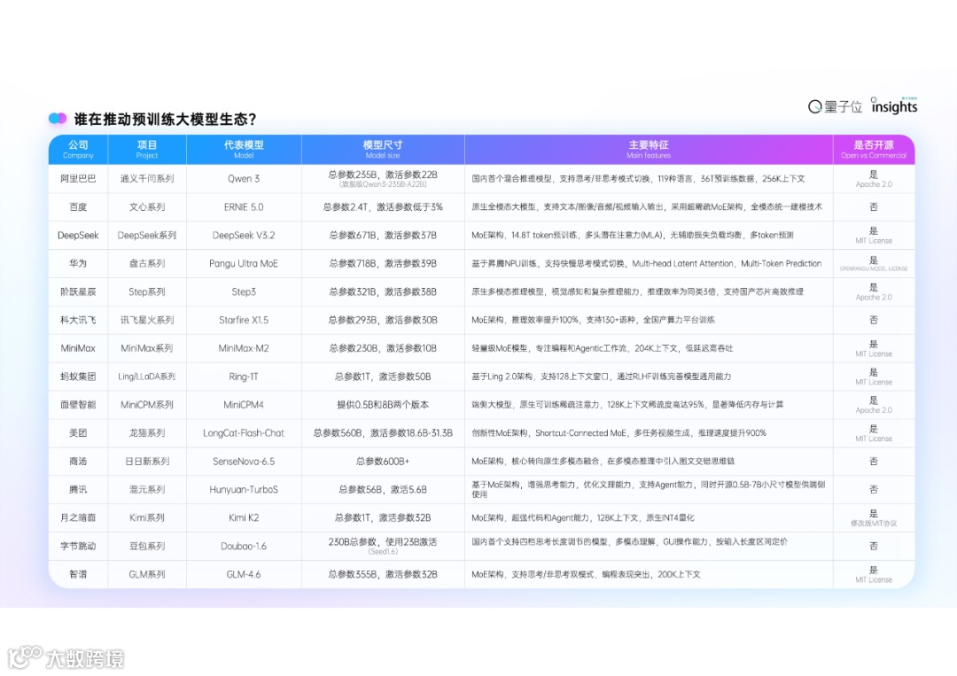This screenshot has width=957, height=676.
Task: Click the Kimi K2 model cell
Action: tap(244, 517)
